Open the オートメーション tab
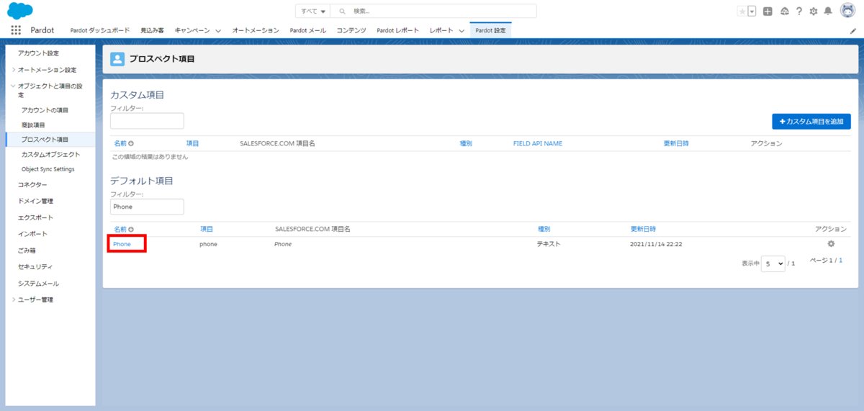This screenshot has height=411, width=864. 255,31
